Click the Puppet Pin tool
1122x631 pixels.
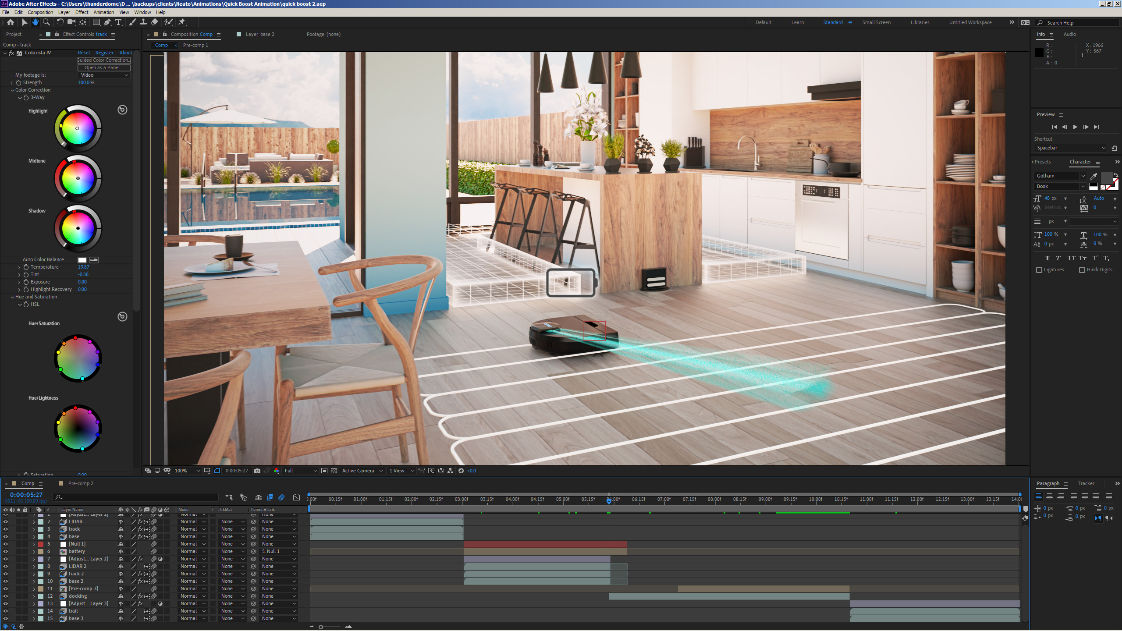(x=182, y=22)
